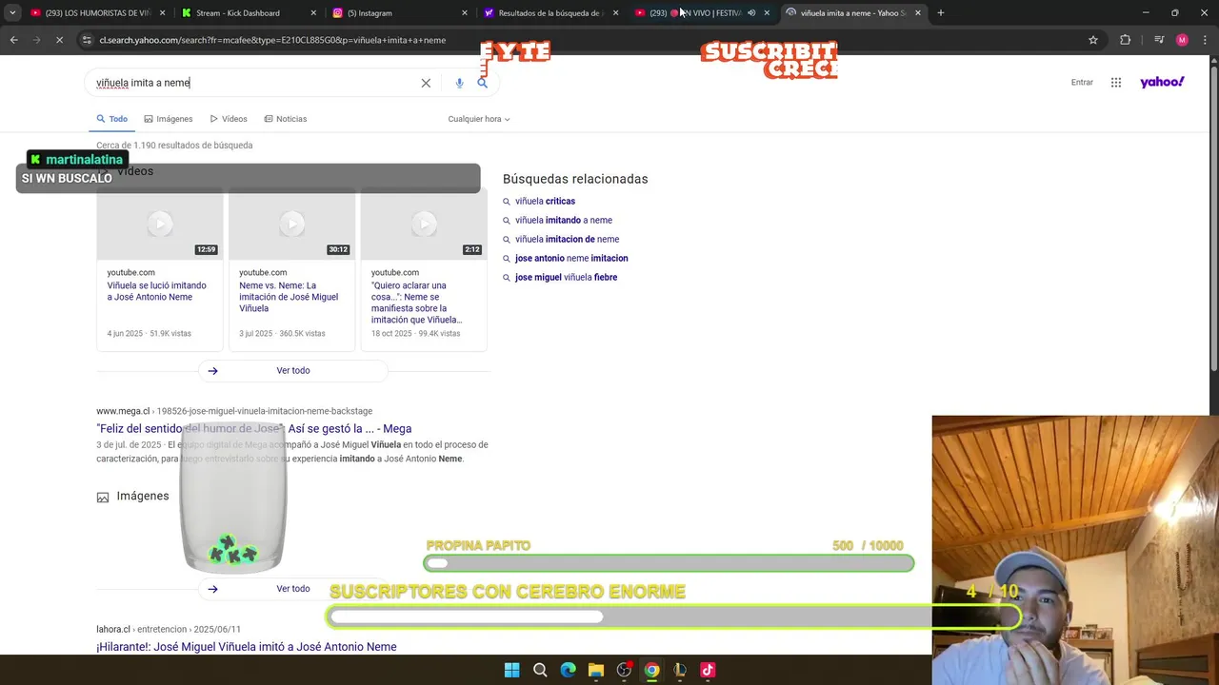Close the Instagram tab
The height and width of the screenshot is (685, 1219).
point(465,13)
